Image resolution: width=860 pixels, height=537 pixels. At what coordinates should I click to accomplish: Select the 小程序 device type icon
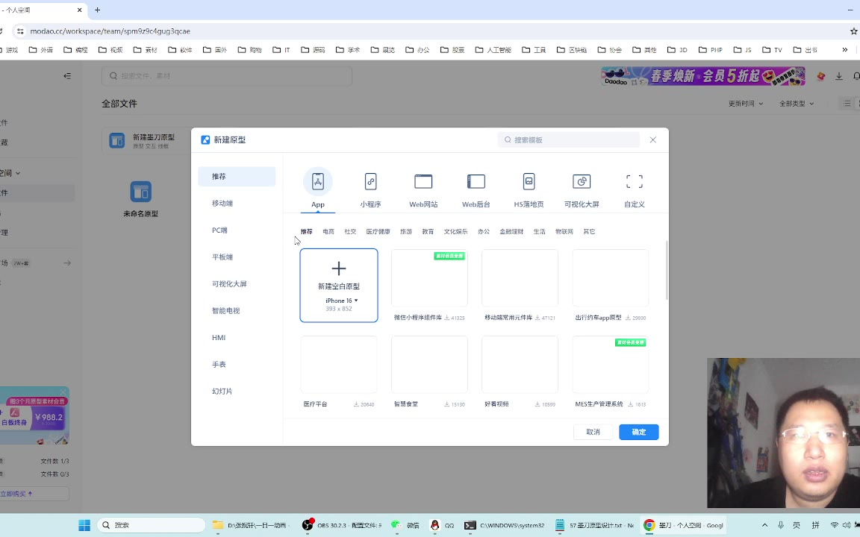tap(371, 181)
